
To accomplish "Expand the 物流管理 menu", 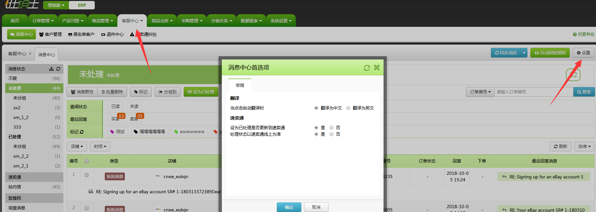I will point(103,21).
